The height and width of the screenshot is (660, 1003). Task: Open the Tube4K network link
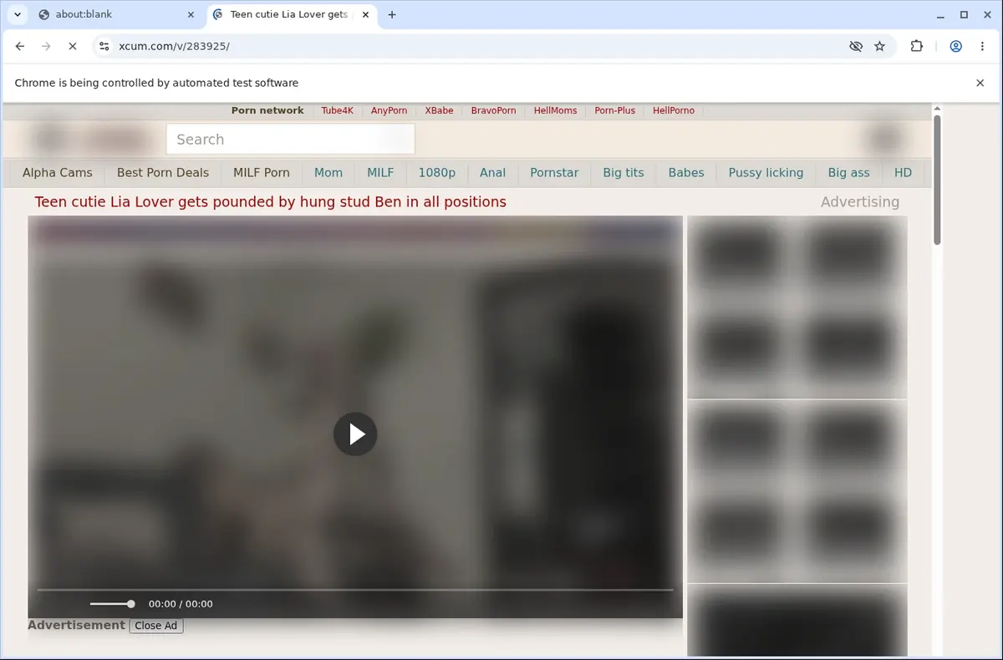338,110
